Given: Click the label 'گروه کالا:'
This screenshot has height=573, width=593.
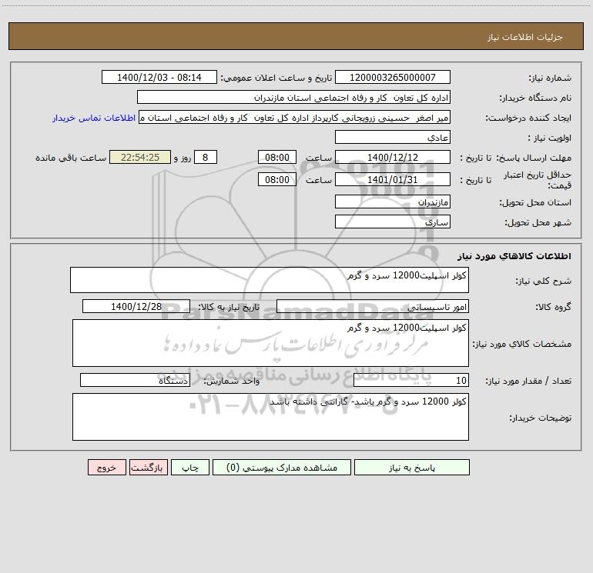Looking at the screenshot, I should click(554, 307).
